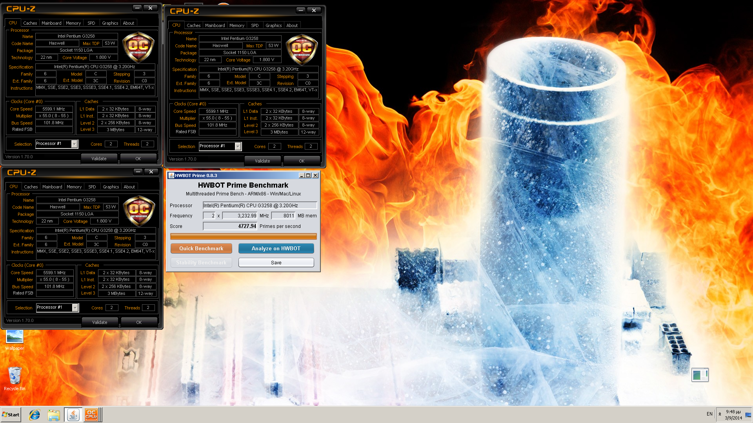The image size is (753, 423).
Task: Click the 3,232.99 MHz frequency field
Action: click(x=240, y=215)
